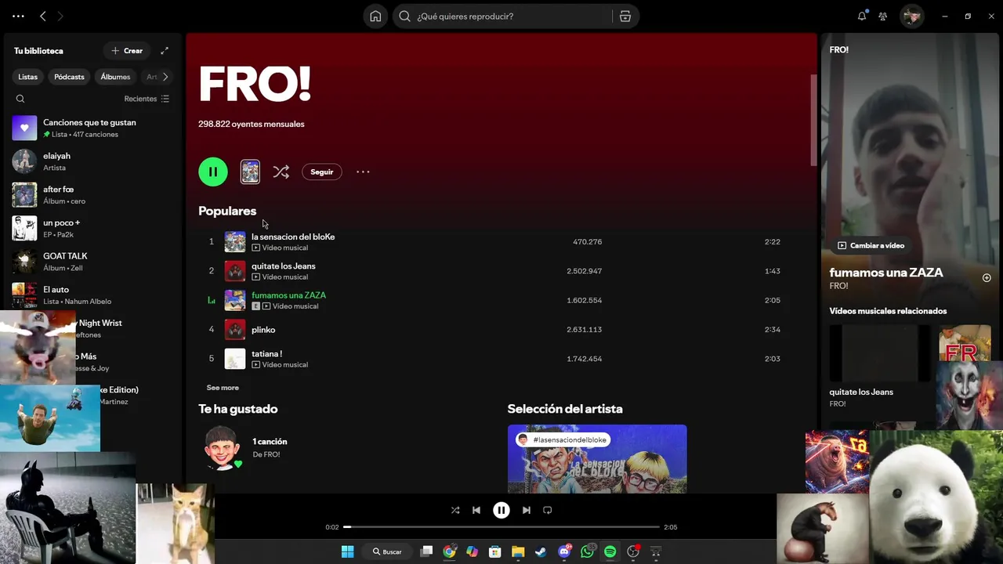The width and height of the screenshot is (1003, 564).
Task: Open the quitate los Jeans related video
Action: tap(880, 367)
